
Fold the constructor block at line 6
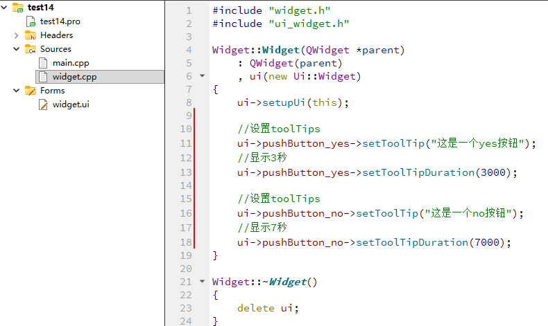[202, 75]
